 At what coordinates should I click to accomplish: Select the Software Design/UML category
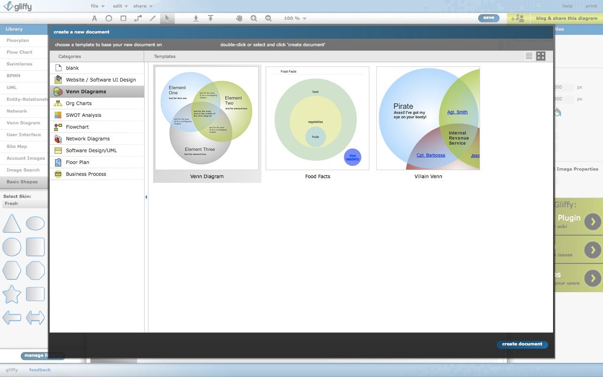(x=97, y=150)
